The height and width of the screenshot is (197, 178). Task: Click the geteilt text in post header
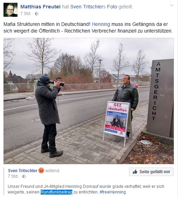point(126,7)
